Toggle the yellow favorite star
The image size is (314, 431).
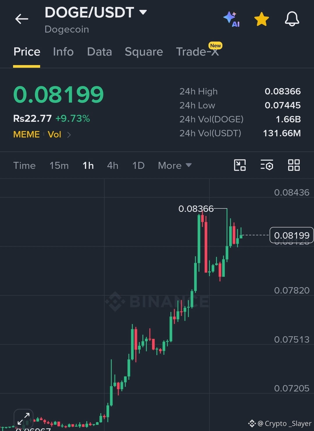point(261,19)
